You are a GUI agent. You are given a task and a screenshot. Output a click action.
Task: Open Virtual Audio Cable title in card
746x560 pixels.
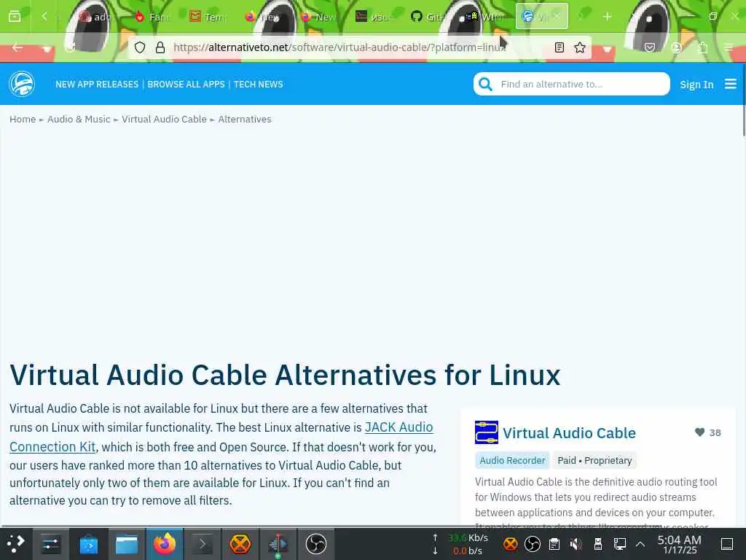coord(569,433)
